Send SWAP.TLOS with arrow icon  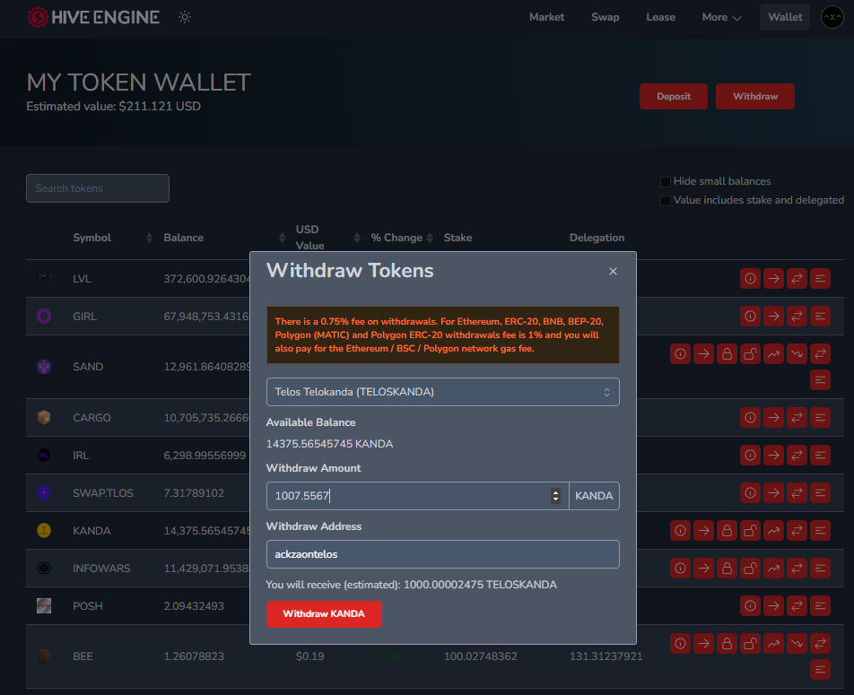(x=773, y=493)
